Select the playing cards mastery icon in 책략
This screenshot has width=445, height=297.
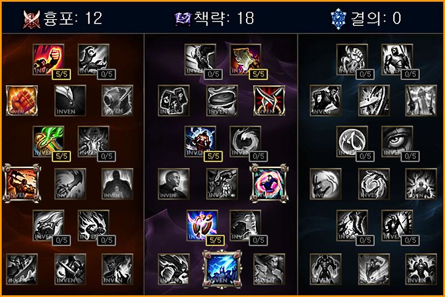click(x=174, y=100)
